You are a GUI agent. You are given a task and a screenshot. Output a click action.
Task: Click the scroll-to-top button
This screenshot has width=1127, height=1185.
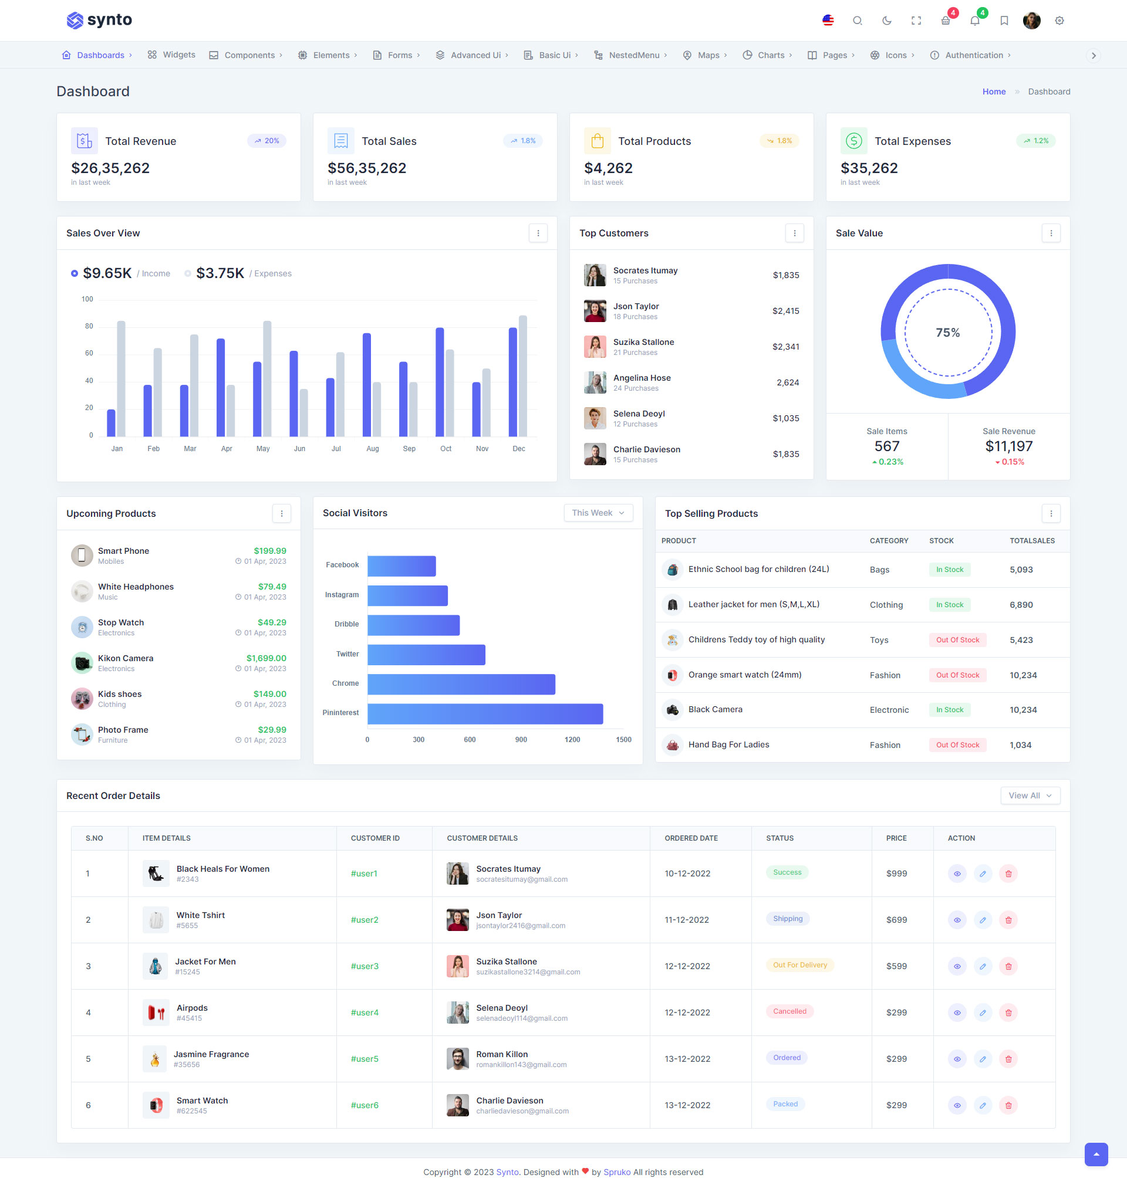click(1096, 1154)
